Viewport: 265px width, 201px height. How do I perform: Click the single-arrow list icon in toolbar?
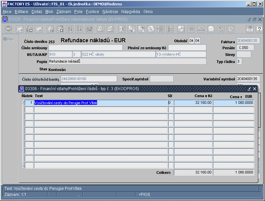click(x=160, y=29)
